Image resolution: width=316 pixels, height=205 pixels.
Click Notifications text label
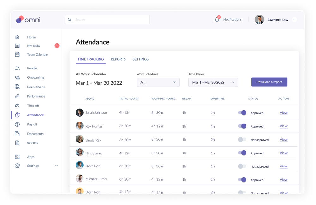coord(232,19)
